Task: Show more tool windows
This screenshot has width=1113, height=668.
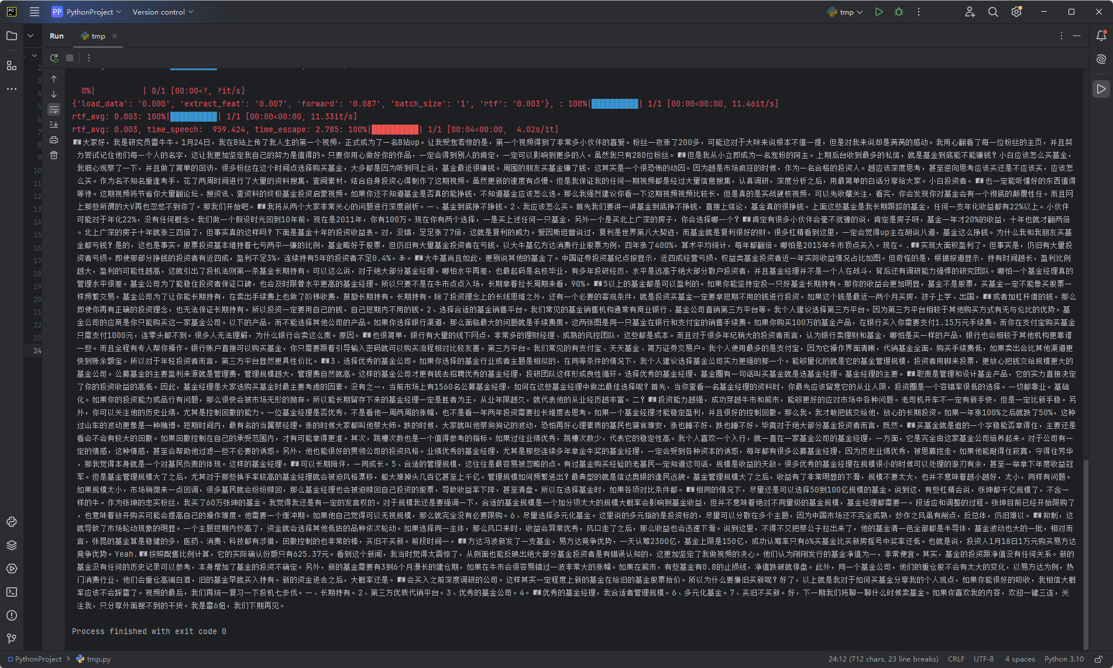Action: click(x=12, y=89)
